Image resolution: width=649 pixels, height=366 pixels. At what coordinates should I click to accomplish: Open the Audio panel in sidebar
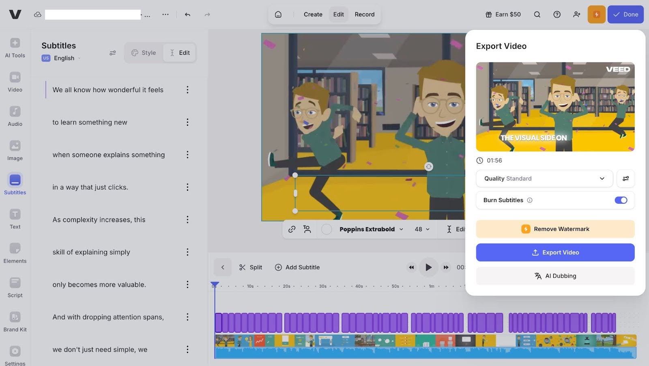click(x=15, y=116)
